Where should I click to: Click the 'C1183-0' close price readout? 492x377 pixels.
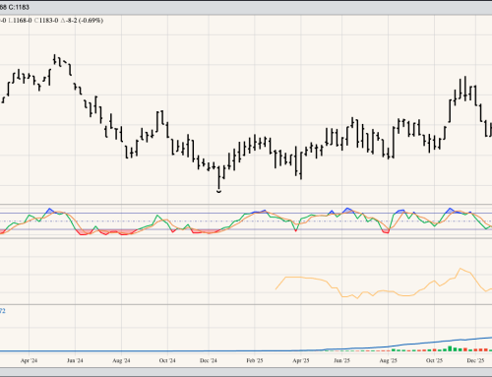click(x=46, y=21)
